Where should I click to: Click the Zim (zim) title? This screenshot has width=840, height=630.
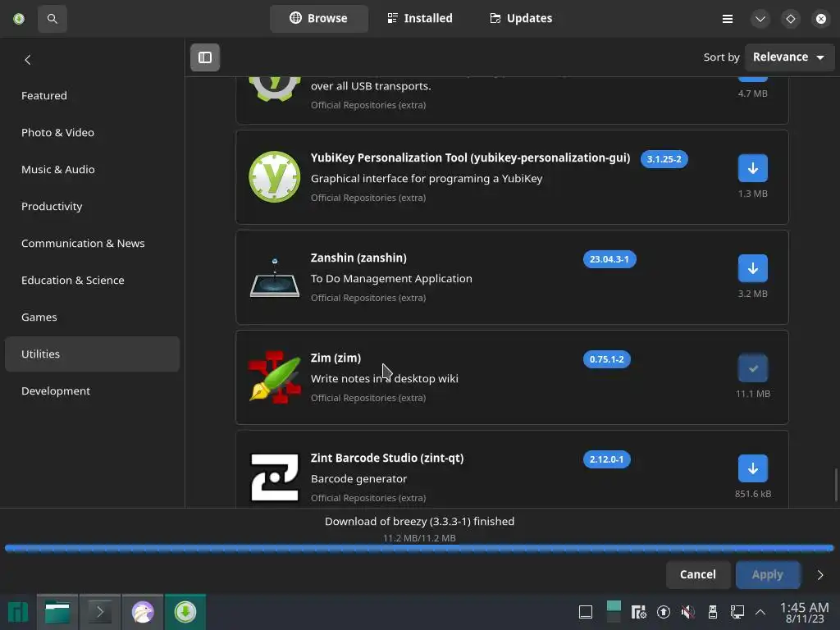point(336,358)
